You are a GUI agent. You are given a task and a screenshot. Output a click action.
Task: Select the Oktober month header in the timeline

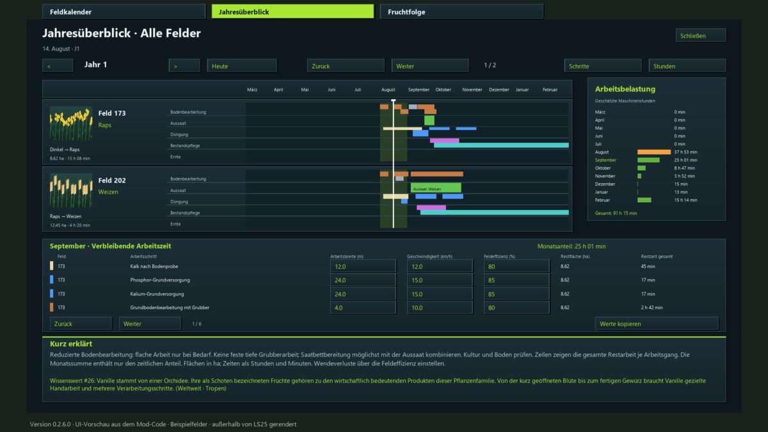pos(444,90)
